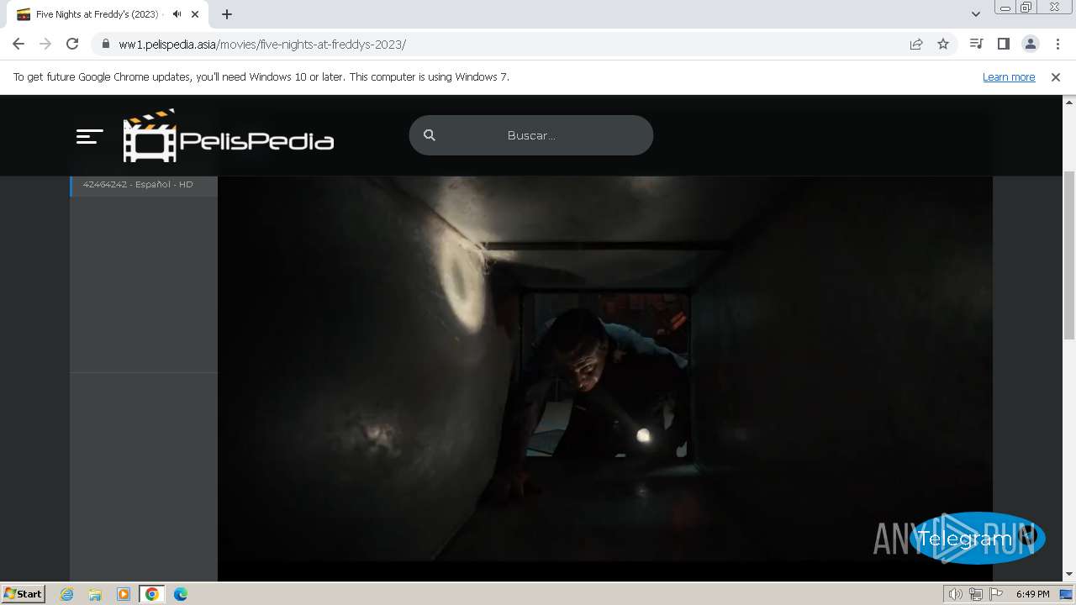Image resolution: width=1076 pixels, height=605 pixels.
Task: Open network status tray icon
Action: point(976,594)
